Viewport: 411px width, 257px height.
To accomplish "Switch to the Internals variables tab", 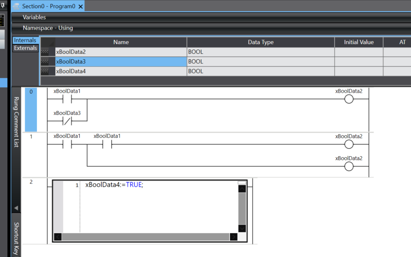I will (x=25, y=40).
